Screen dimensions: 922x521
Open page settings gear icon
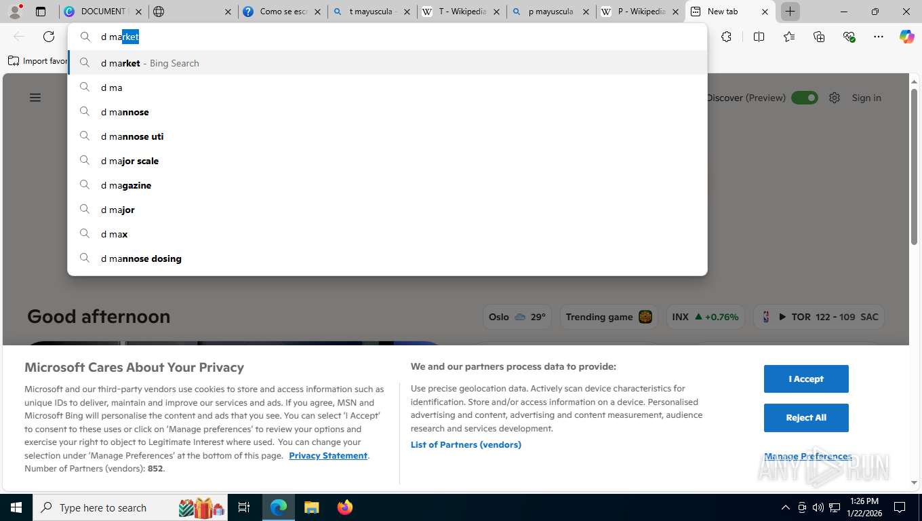[835, 98]
